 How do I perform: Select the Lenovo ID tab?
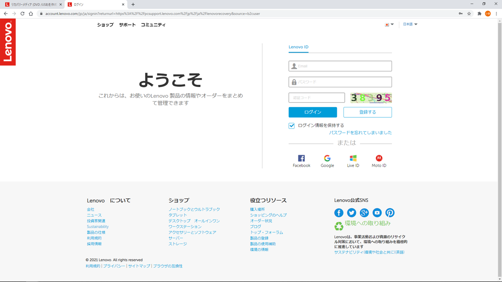pyautogui.click(x=299, y=47)
